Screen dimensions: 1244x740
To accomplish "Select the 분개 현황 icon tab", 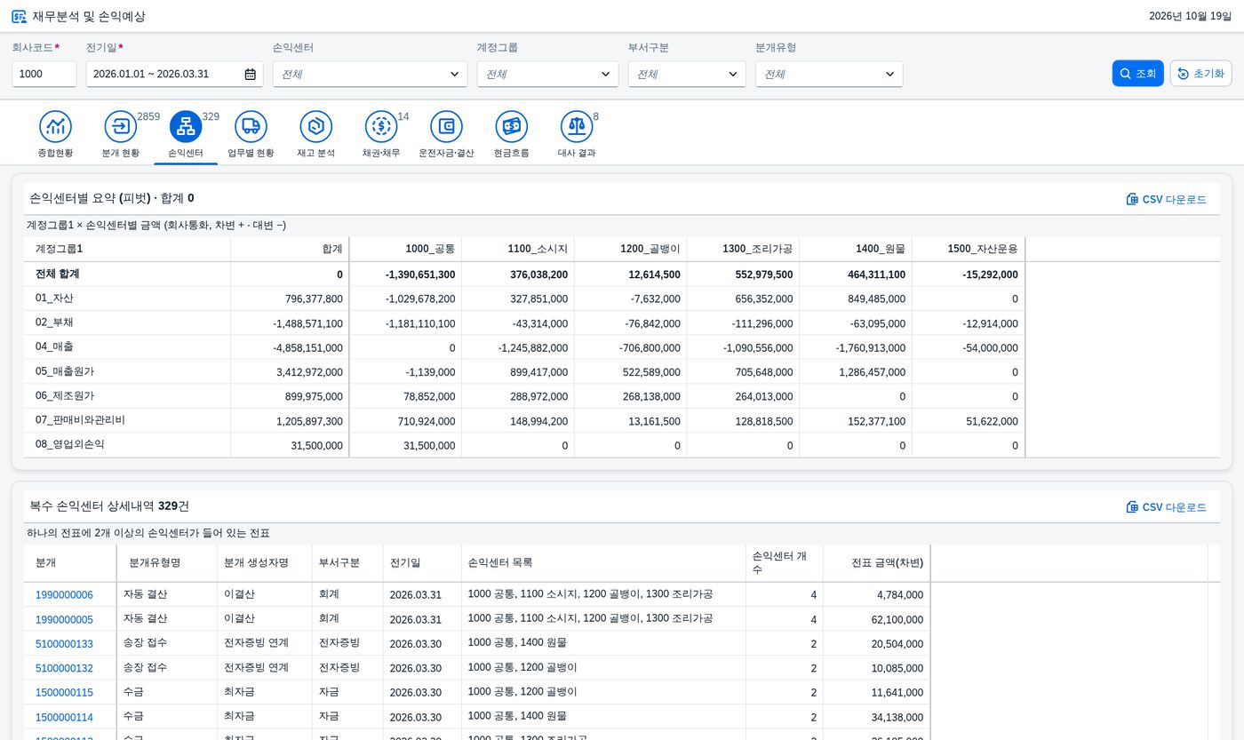I will 121,127.
